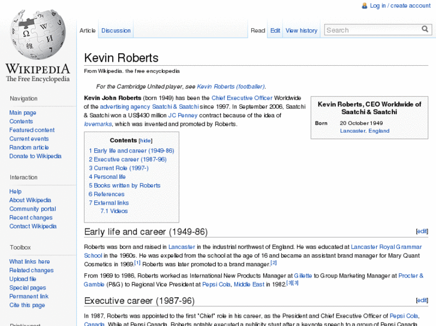
Task: Click the search magnifier icon
Action: click(x=425, y=29)
